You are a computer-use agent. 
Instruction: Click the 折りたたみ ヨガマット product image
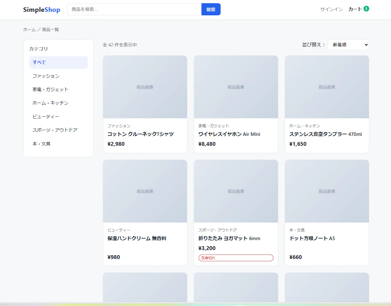tap(236, 191)
